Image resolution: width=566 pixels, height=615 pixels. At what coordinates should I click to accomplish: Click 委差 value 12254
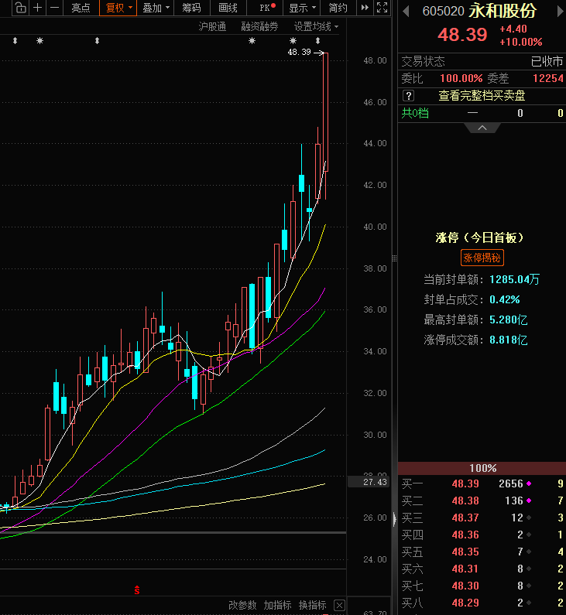[x=548, y=78]
